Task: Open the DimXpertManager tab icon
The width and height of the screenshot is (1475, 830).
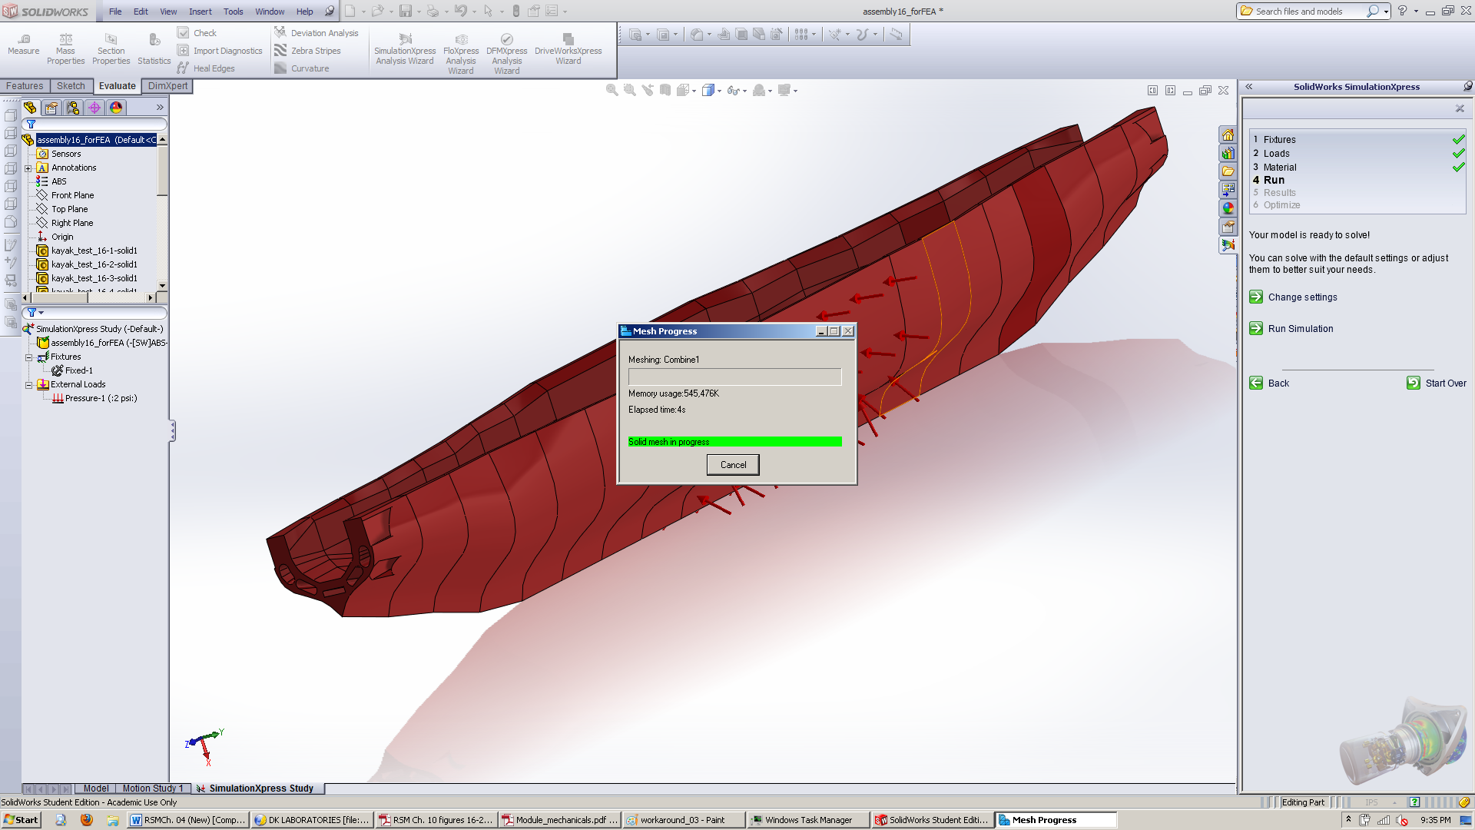Action: click(x=94, y=108)
